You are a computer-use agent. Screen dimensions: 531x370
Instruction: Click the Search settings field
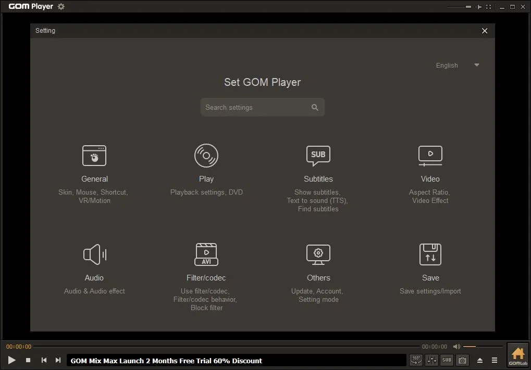click(x=262, y=107)
